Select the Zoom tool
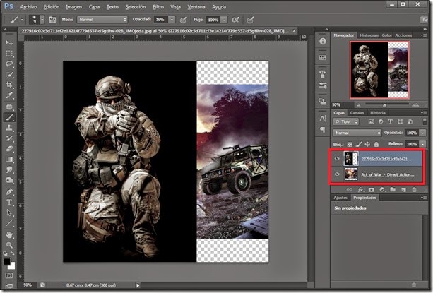 point(9,245)
